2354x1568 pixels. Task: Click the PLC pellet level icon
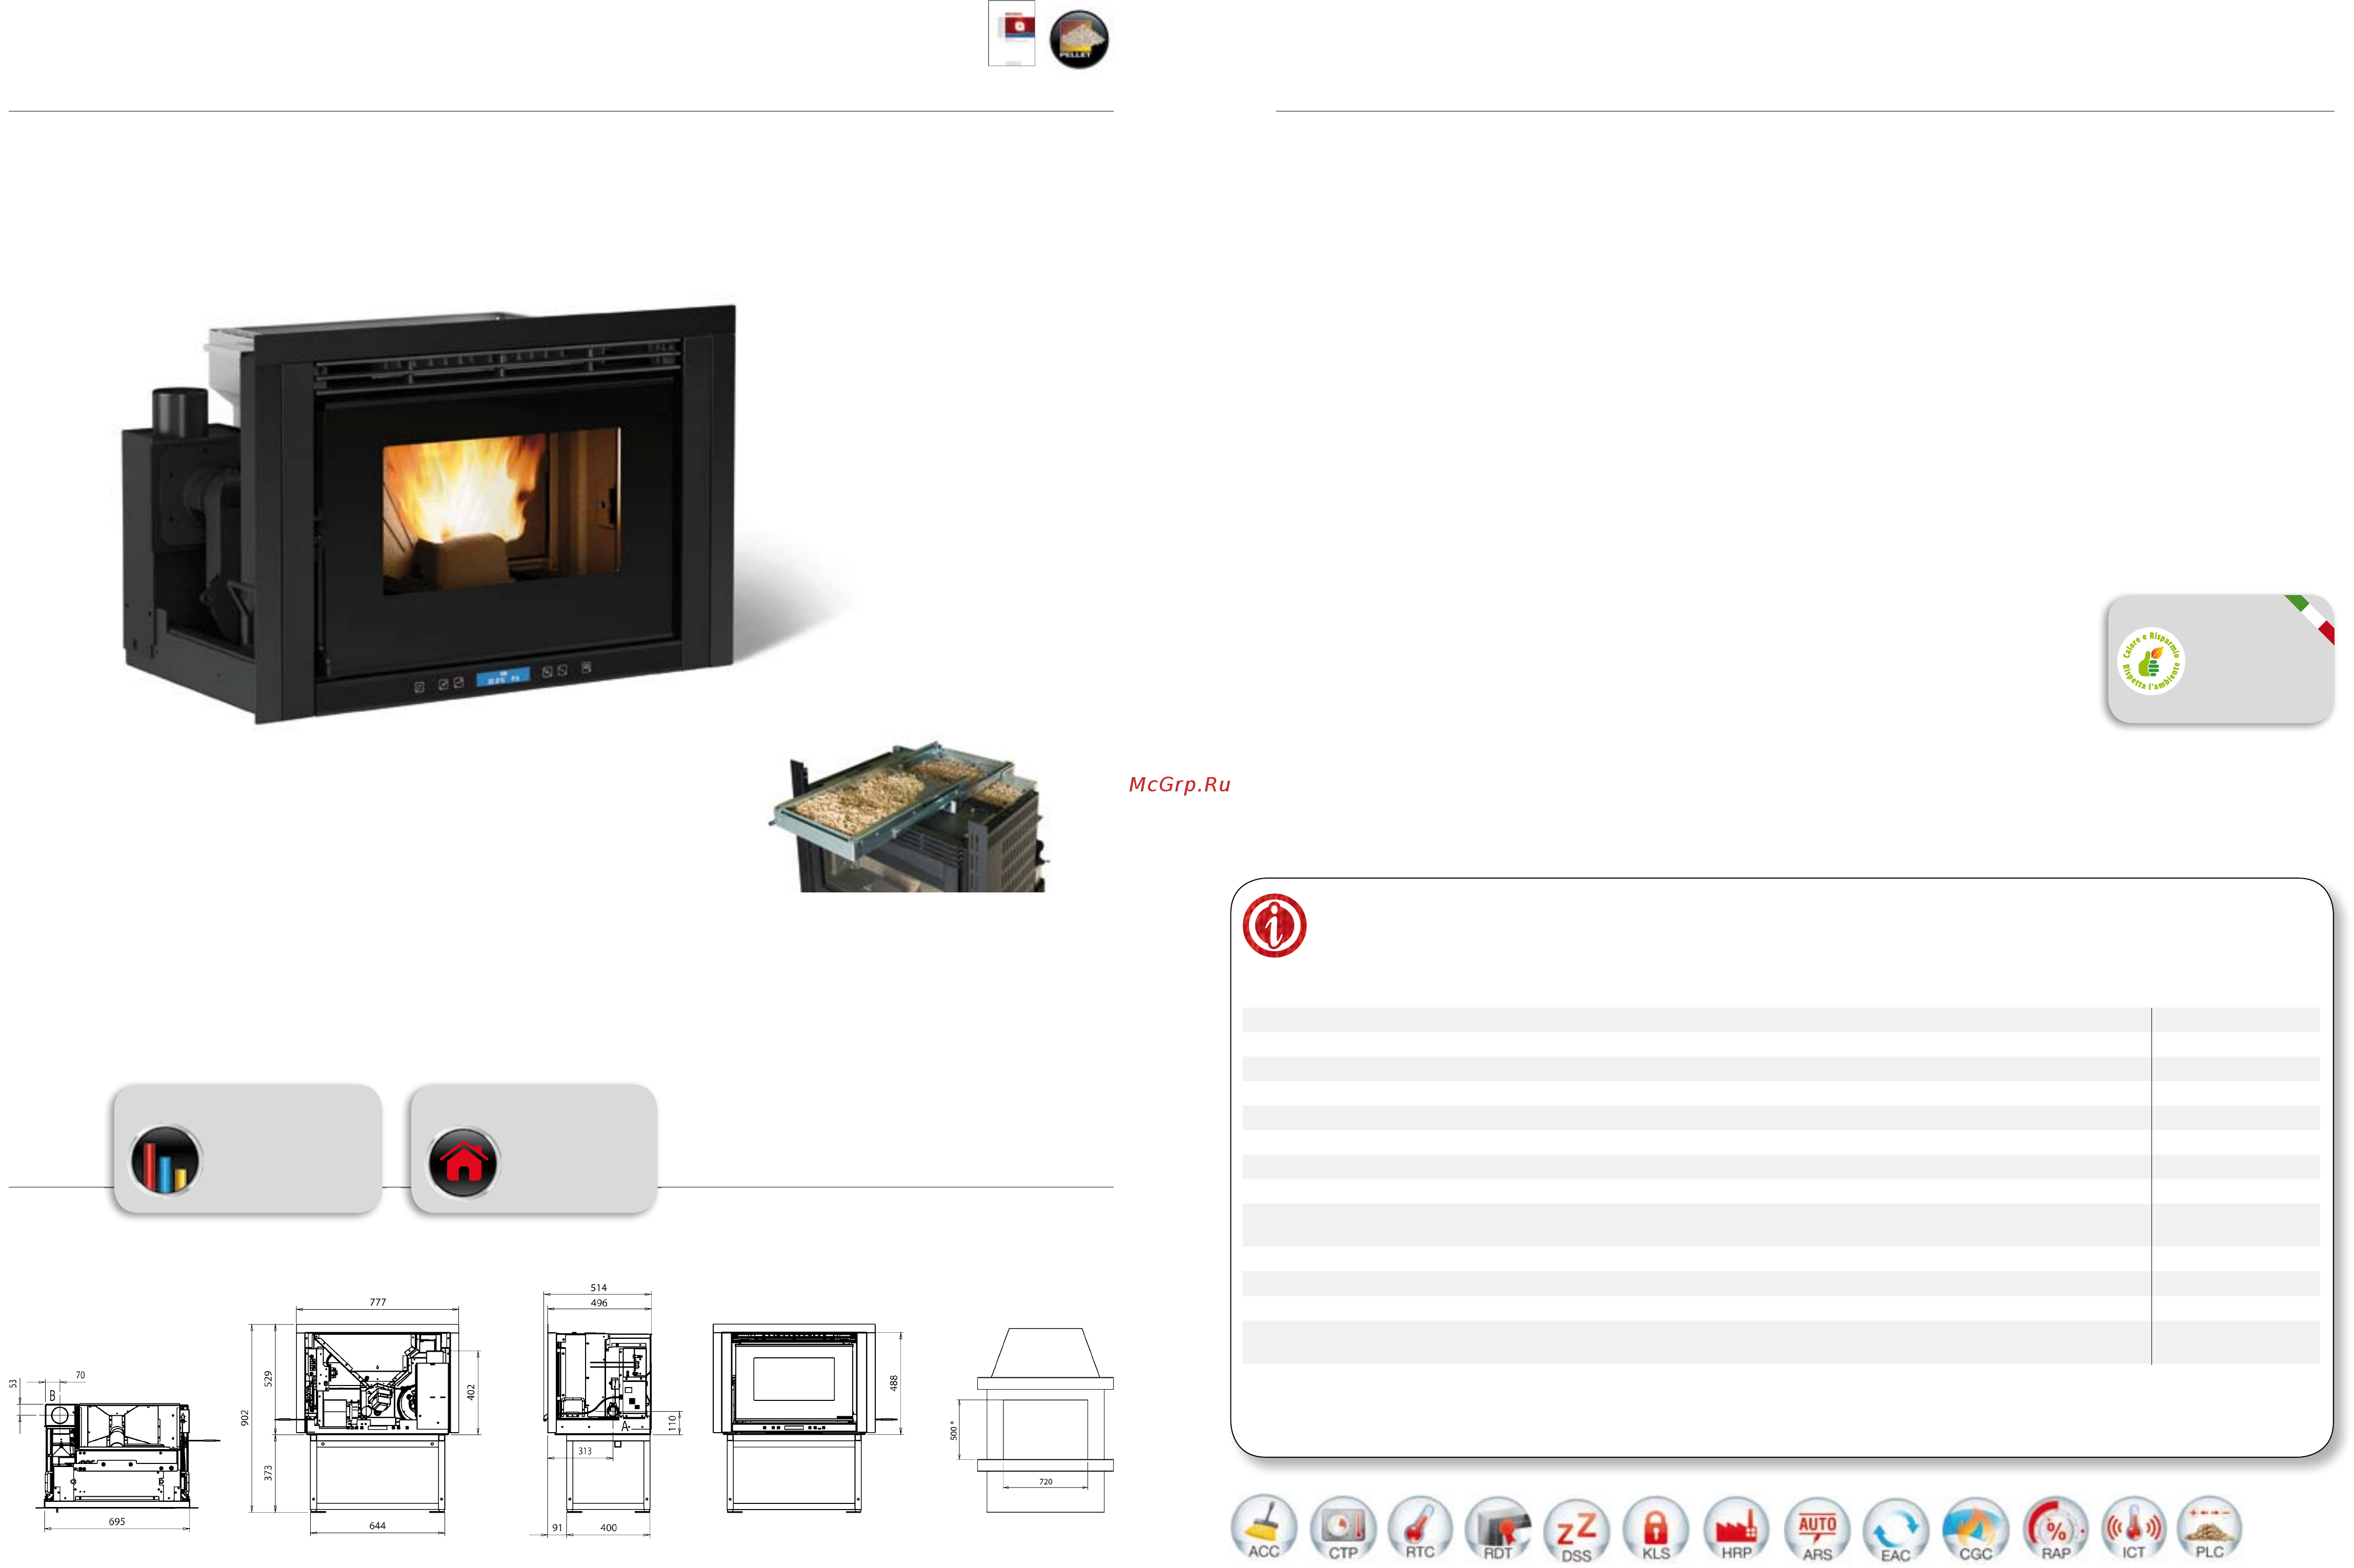pyautogui.click(x=2209, y=1528)
